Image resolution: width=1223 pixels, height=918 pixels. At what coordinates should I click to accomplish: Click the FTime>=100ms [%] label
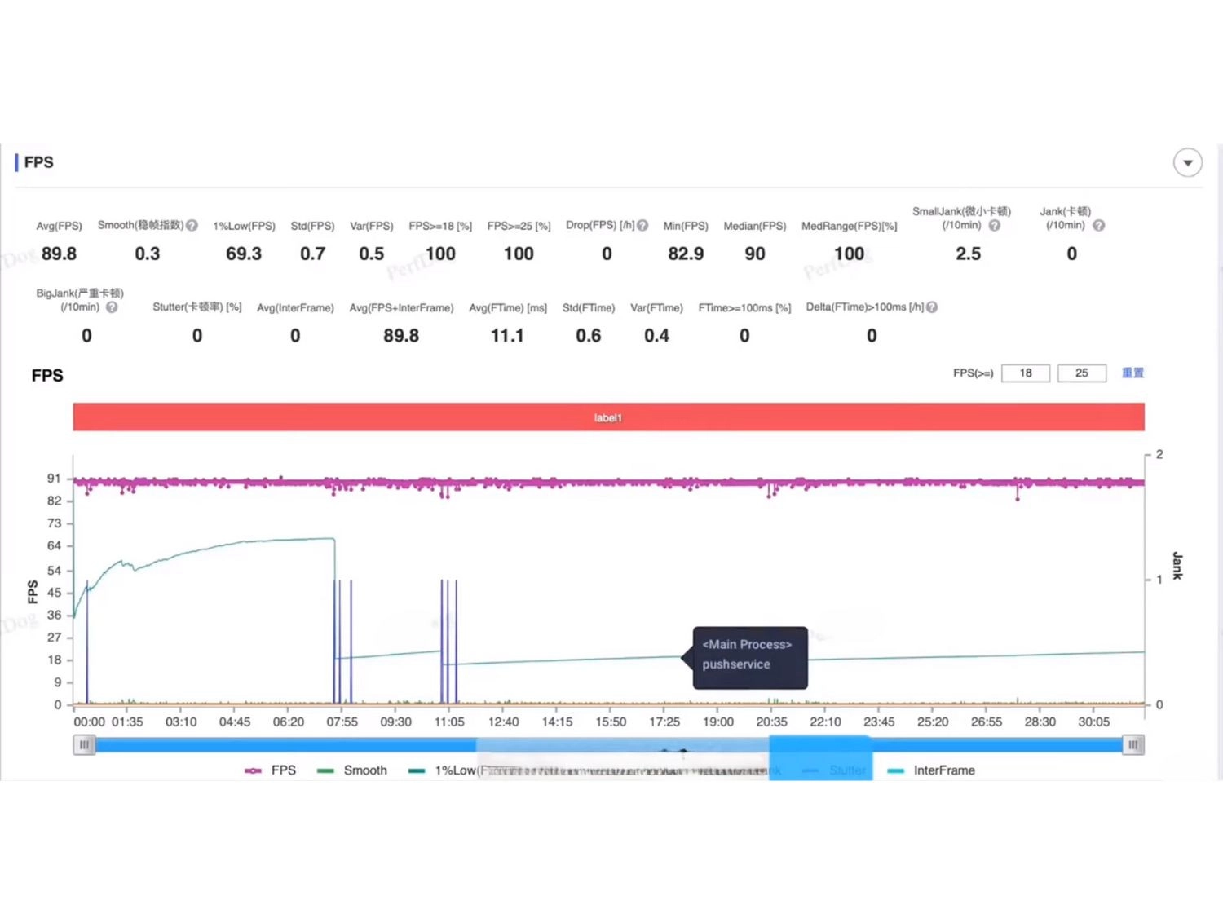point(744,307)
